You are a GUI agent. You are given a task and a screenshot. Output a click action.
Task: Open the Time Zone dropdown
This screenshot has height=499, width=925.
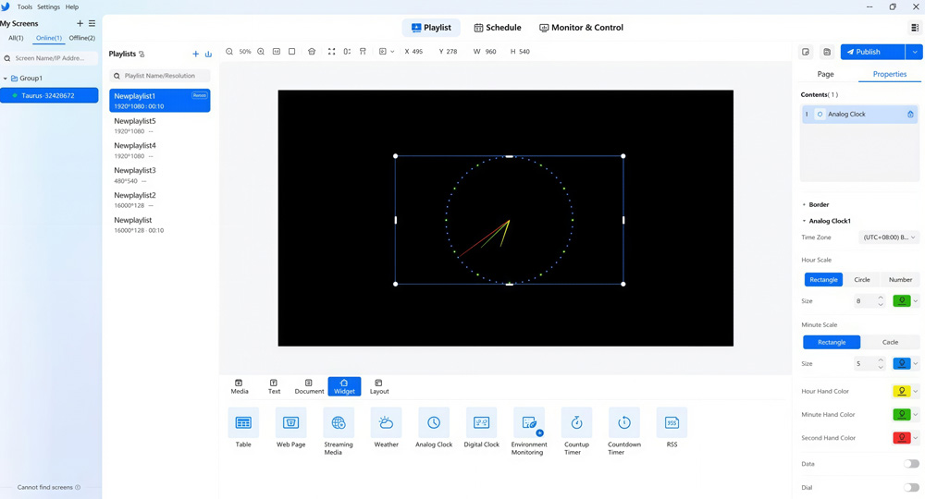click(x=889, y=237)
